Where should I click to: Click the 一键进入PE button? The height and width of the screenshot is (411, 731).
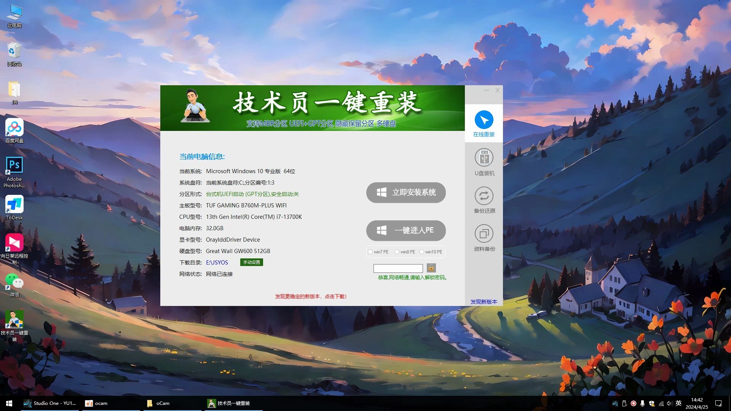tap(405, 230)
